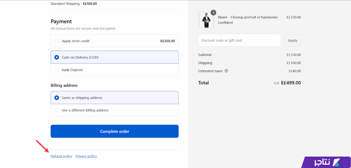This screenshot has height=168, width=351.
Task: Choose Use a different billing address
Action: 57,110
